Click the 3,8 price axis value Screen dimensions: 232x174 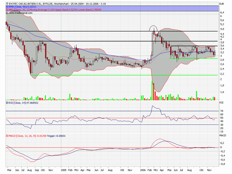[222, 42]
